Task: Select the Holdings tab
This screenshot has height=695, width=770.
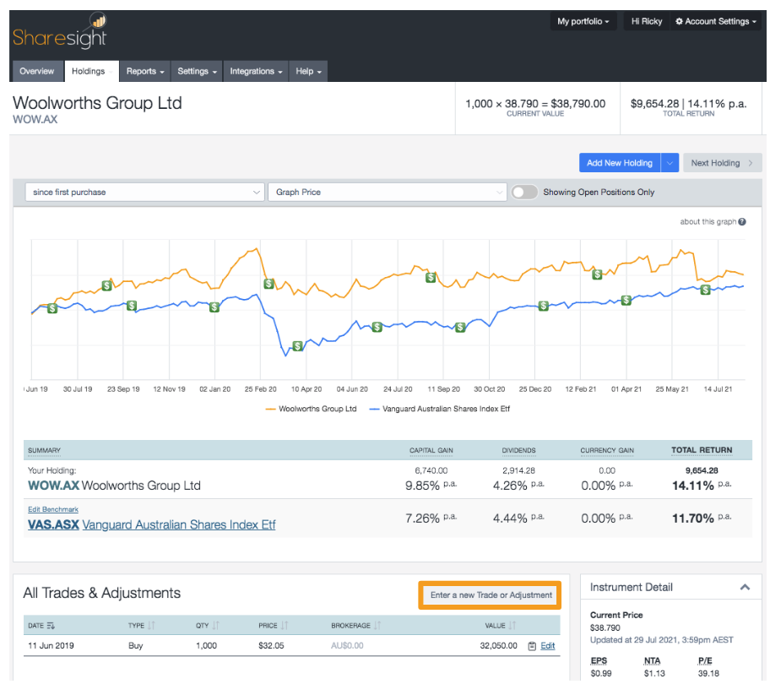Action: coord(91,71)
